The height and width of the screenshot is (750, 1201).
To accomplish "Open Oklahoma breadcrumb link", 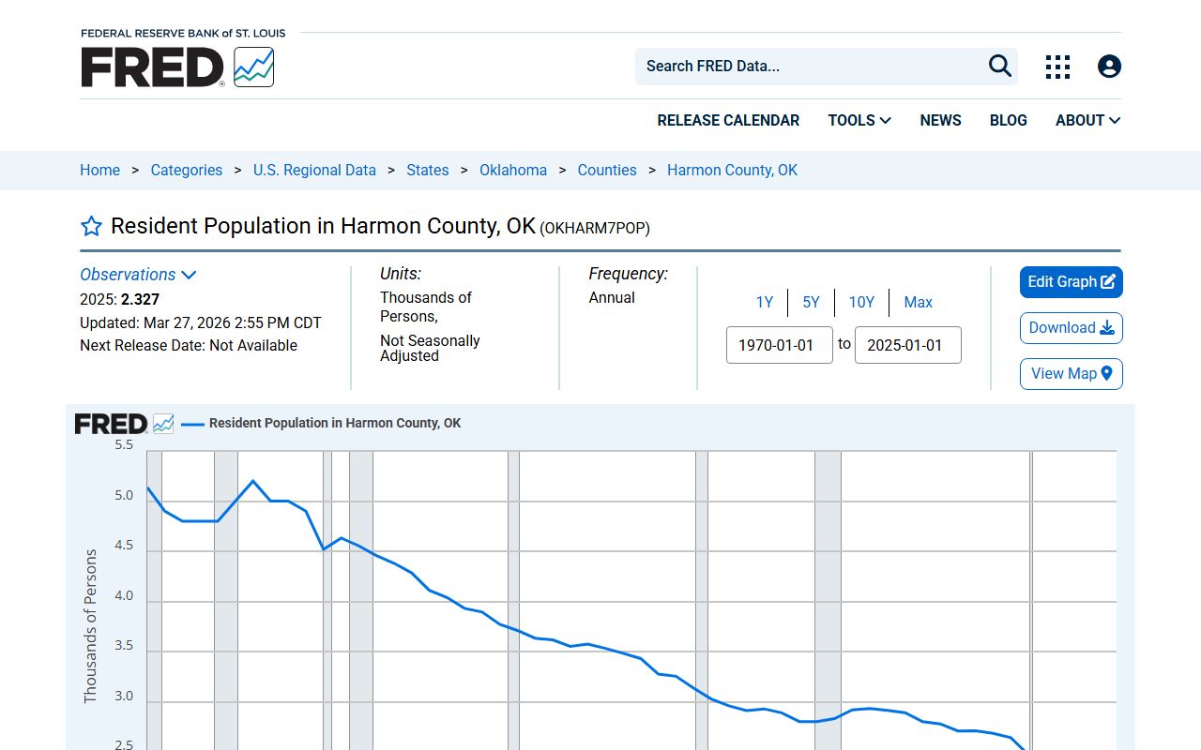I will (x=513, y=170).
